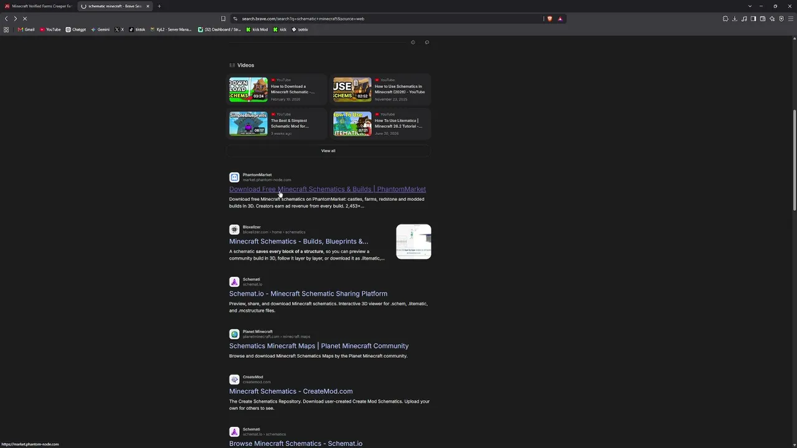The width and height of the screenshot is (797, 448).
Task: Play the SimpleBlueprints video thumbnail
Action: tap(248, 123)
